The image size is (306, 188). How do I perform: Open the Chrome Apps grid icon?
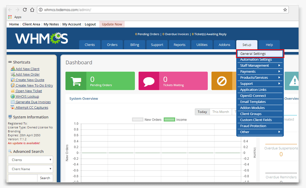point(10,17)
